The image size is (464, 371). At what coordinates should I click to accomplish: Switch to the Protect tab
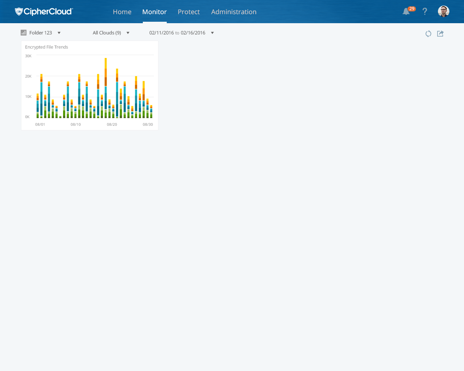tap(188, 12)
